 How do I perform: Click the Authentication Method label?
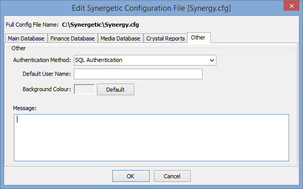coord(42,60)
